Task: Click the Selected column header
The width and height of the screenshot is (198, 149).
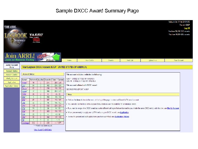Action: 33,80
